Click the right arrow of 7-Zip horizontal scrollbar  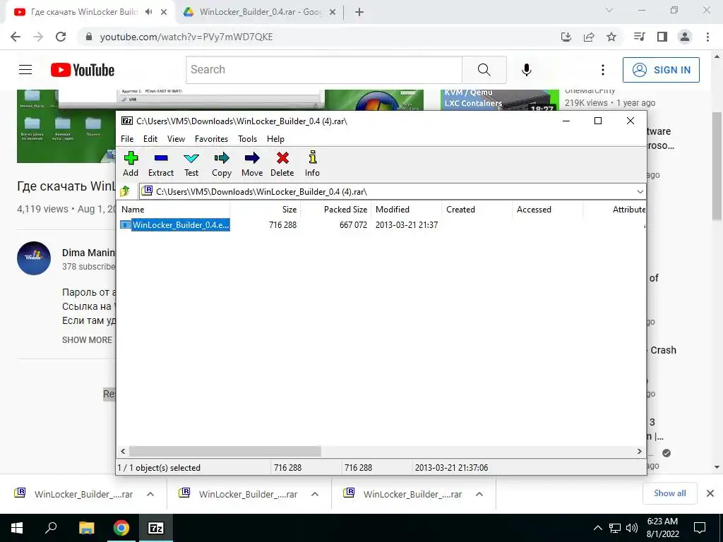(639, 451)
